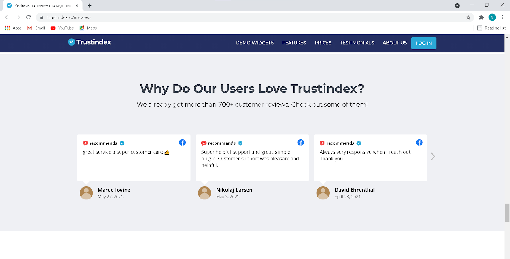Click David Ehrenthal's avatar picture
510x259 pixels.
click(323, 193)
